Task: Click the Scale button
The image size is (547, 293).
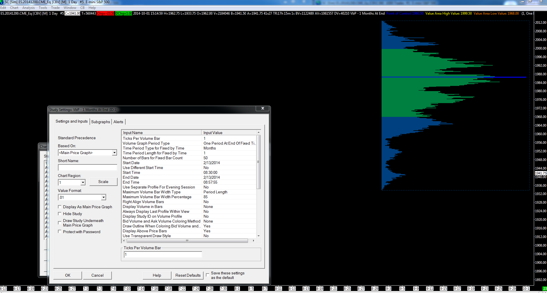Action: click(x=103, y=182)
